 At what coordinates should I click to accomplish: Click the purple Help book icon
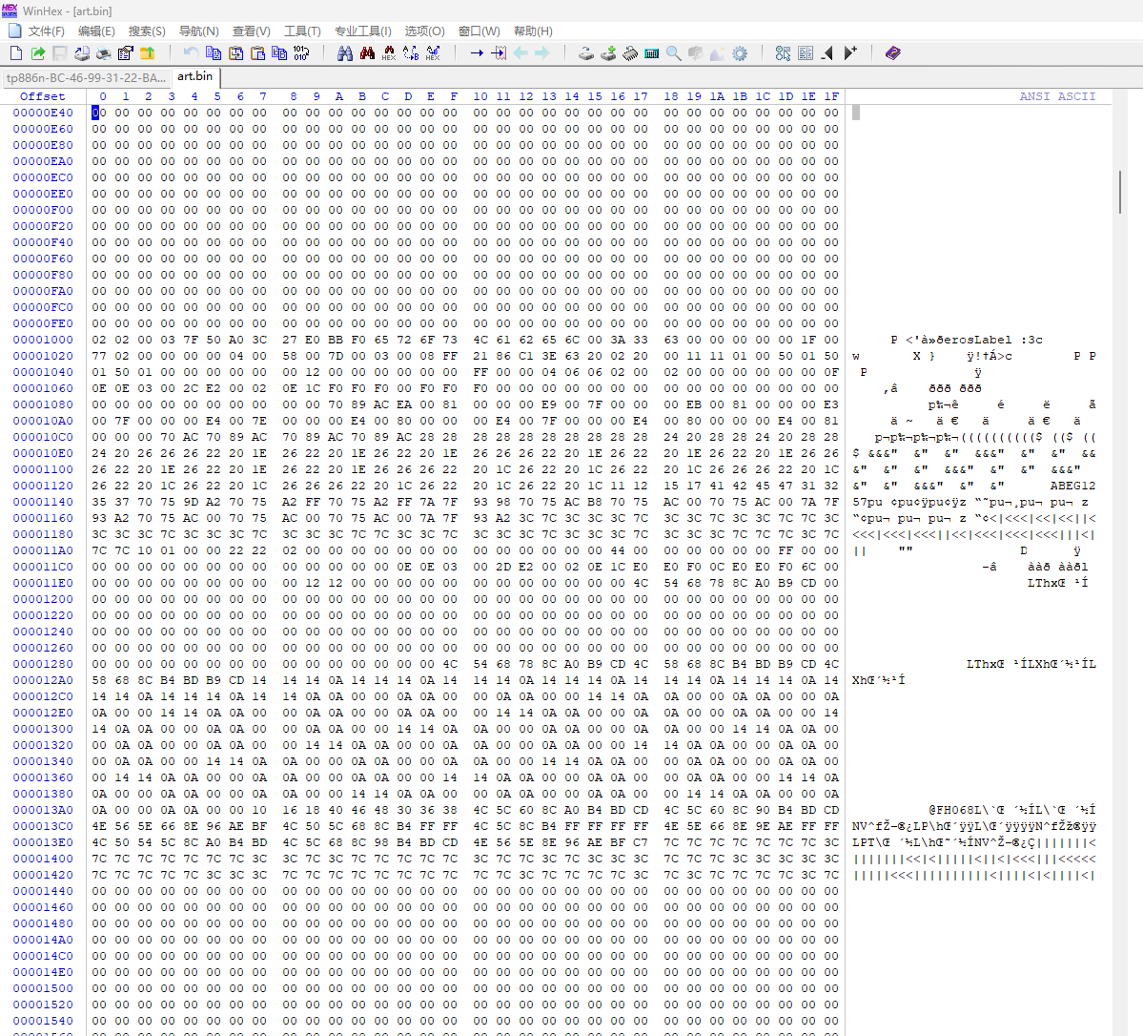click(893, 53)
